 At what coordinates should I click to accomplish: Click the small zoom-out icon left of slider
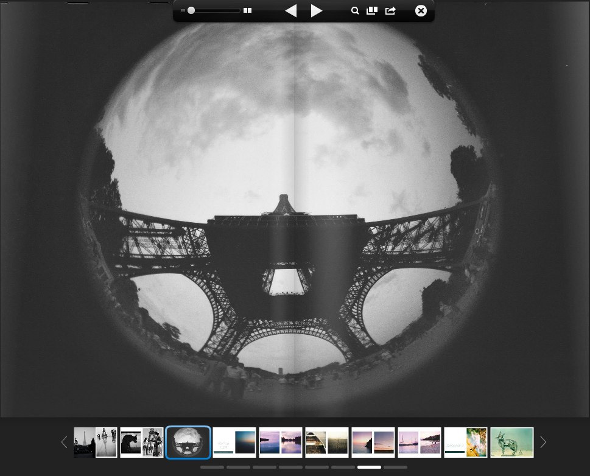click(x=183, y=11)
